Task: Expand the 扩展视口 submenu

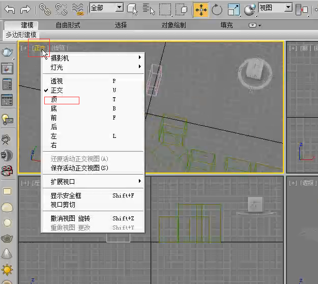Action: tap(93, 182)
